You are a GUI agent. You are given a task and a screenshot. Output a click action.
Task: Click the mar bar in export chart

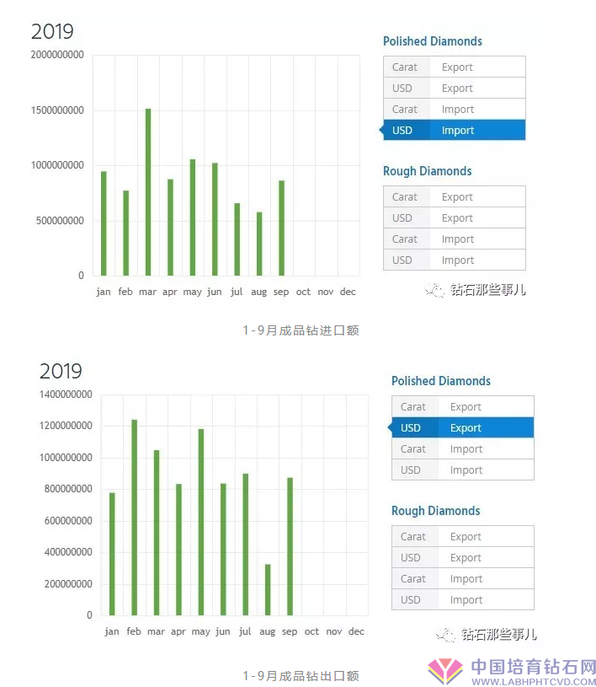click(157, 533)
